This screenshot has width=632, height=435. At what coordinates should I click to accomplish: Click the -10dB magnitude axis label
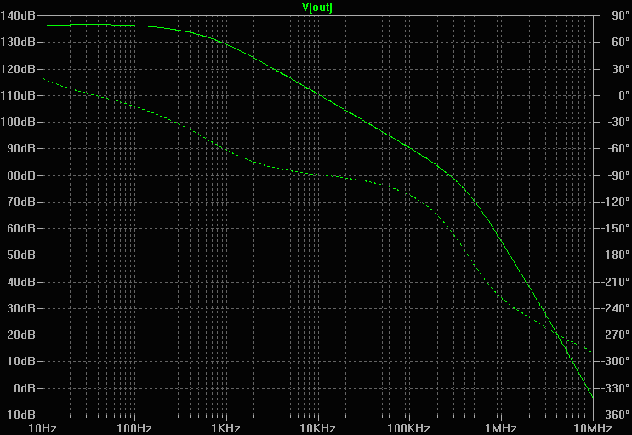(20, 415)
